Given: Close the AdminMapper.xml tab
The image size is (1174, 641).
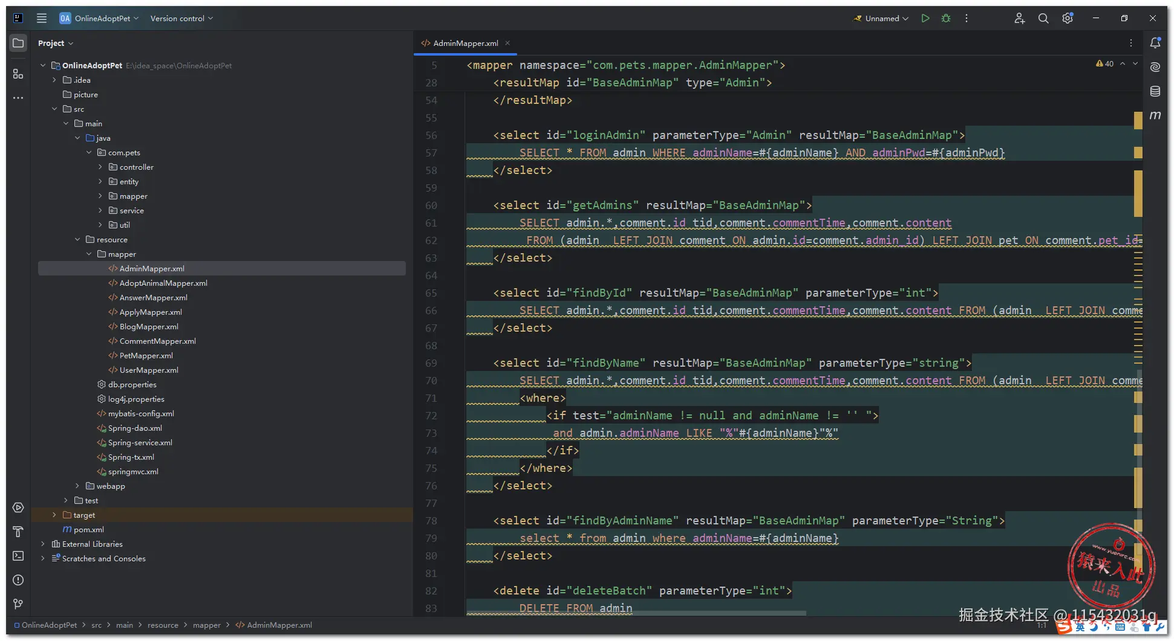Looking at the screenshot, I should 508,43.
